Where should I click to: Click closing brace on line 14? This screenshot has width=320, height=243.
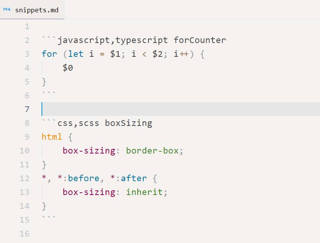pyautogui.click(x=44, y=206)
